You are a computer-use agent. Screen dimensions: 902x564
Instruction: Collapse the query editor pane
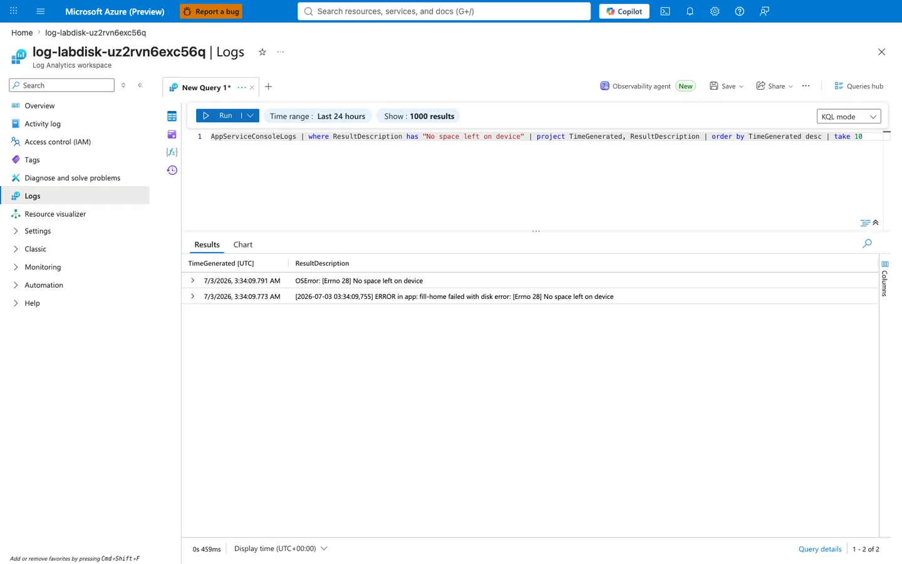click(x=876, y=222)
